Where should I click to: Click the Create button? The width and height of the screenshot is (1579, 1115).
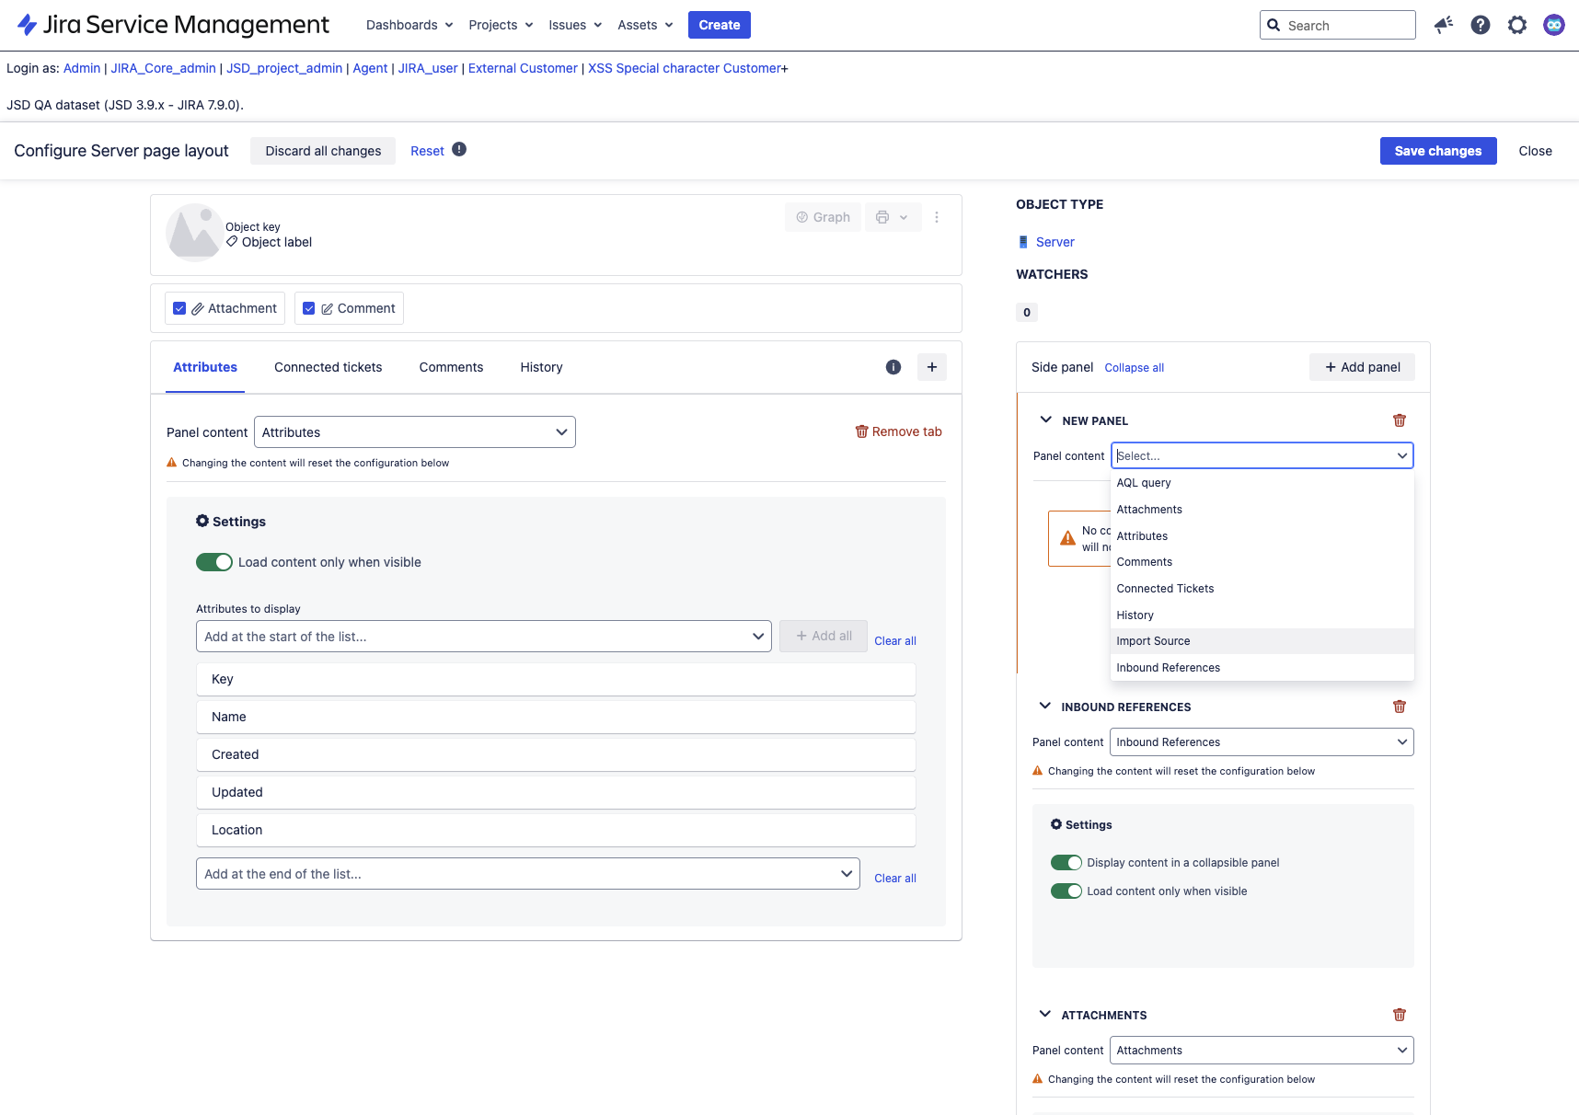[720, 25]
